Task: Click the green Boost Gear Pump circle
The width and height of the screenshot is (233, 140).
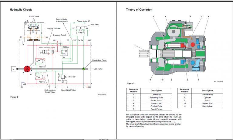Action: [x=84, y=69]
